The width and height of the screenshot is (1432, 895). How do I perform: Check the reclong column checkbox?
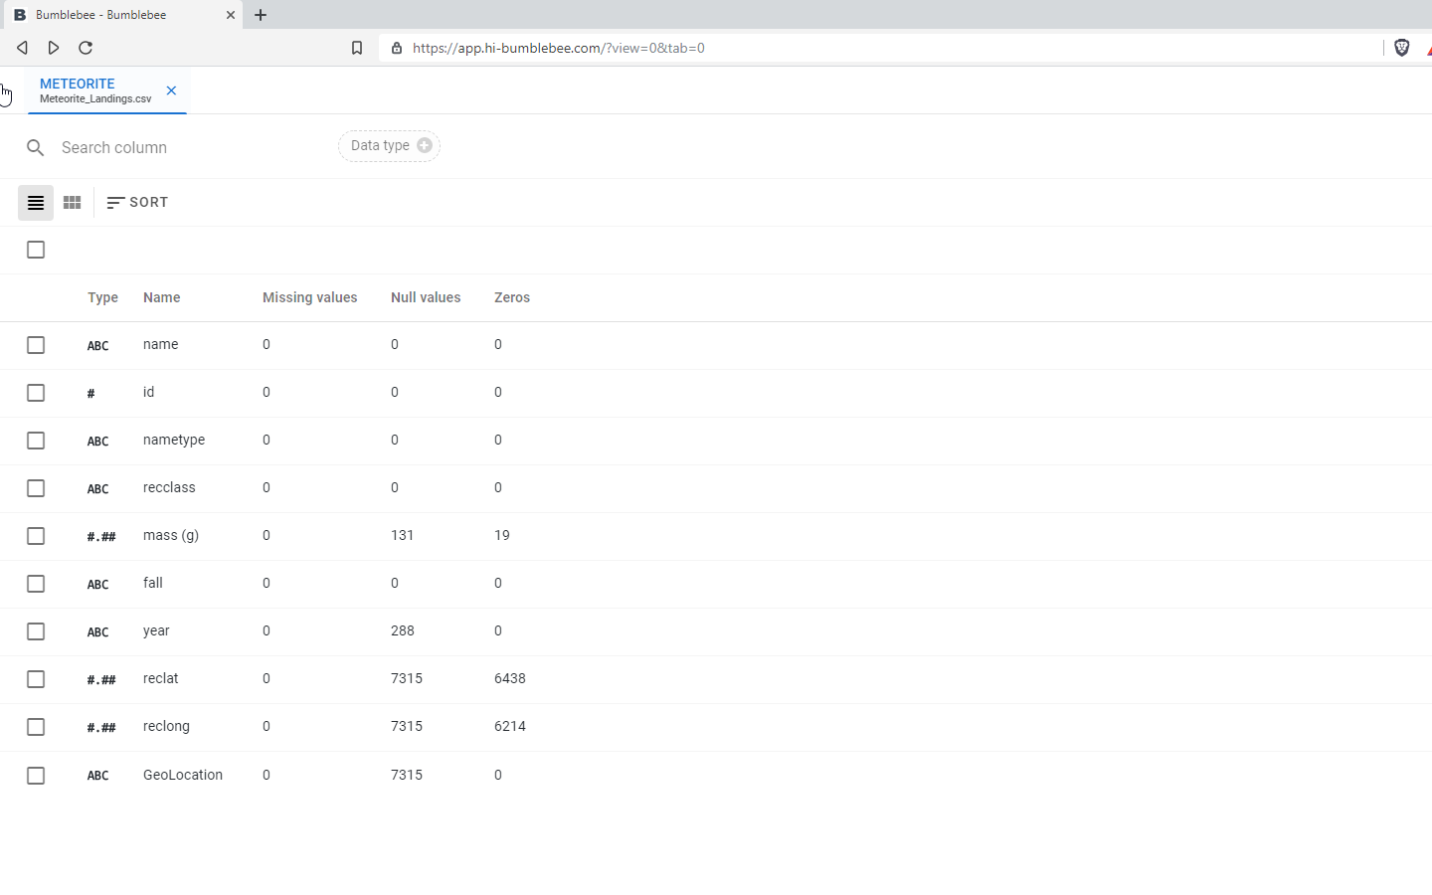(36, 727)
